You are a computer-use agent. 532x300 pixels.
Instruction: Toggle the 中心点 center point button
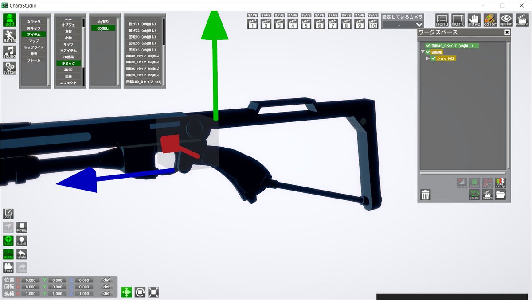point(22,241)
